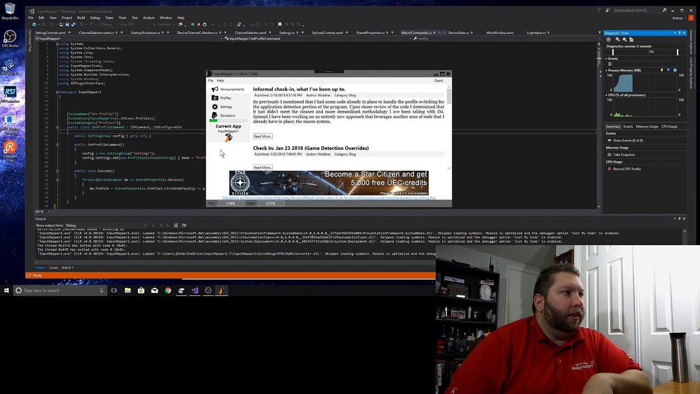Screen dimensions: 700x394
Task: Switch to the SharedProperties.cs tab
Action: pyautogui.click(x=370, y=33)
